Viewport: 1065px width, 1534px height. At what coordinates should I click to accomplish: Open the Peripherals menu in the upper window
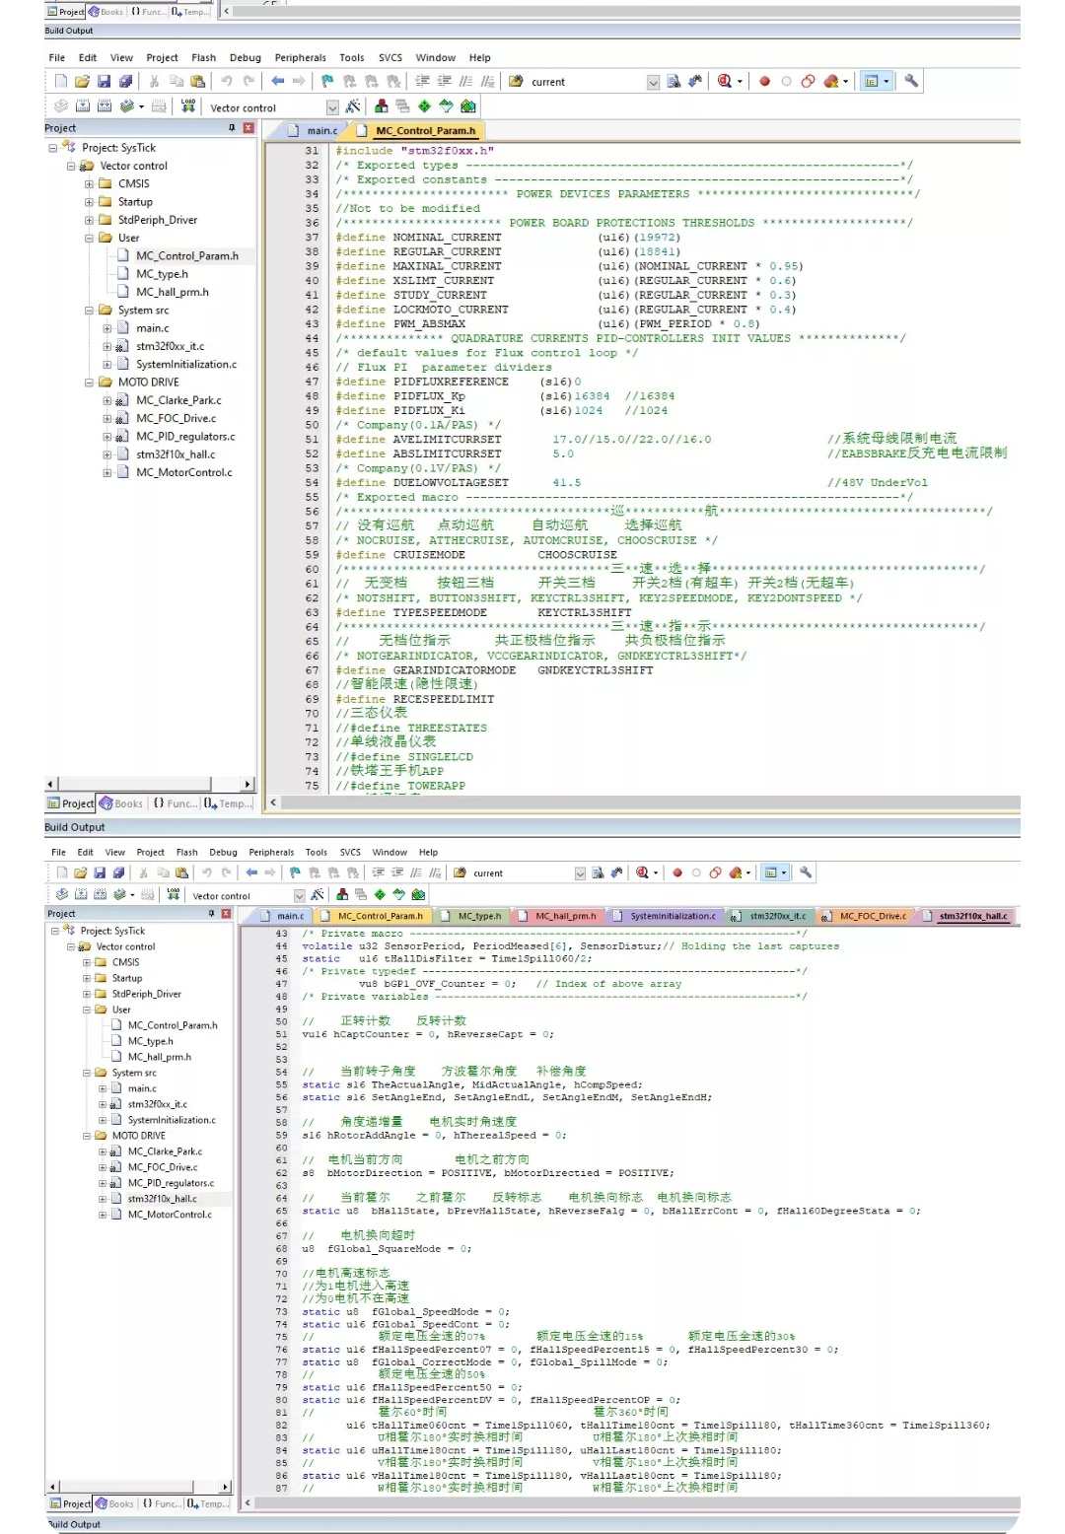click(300, 57)
